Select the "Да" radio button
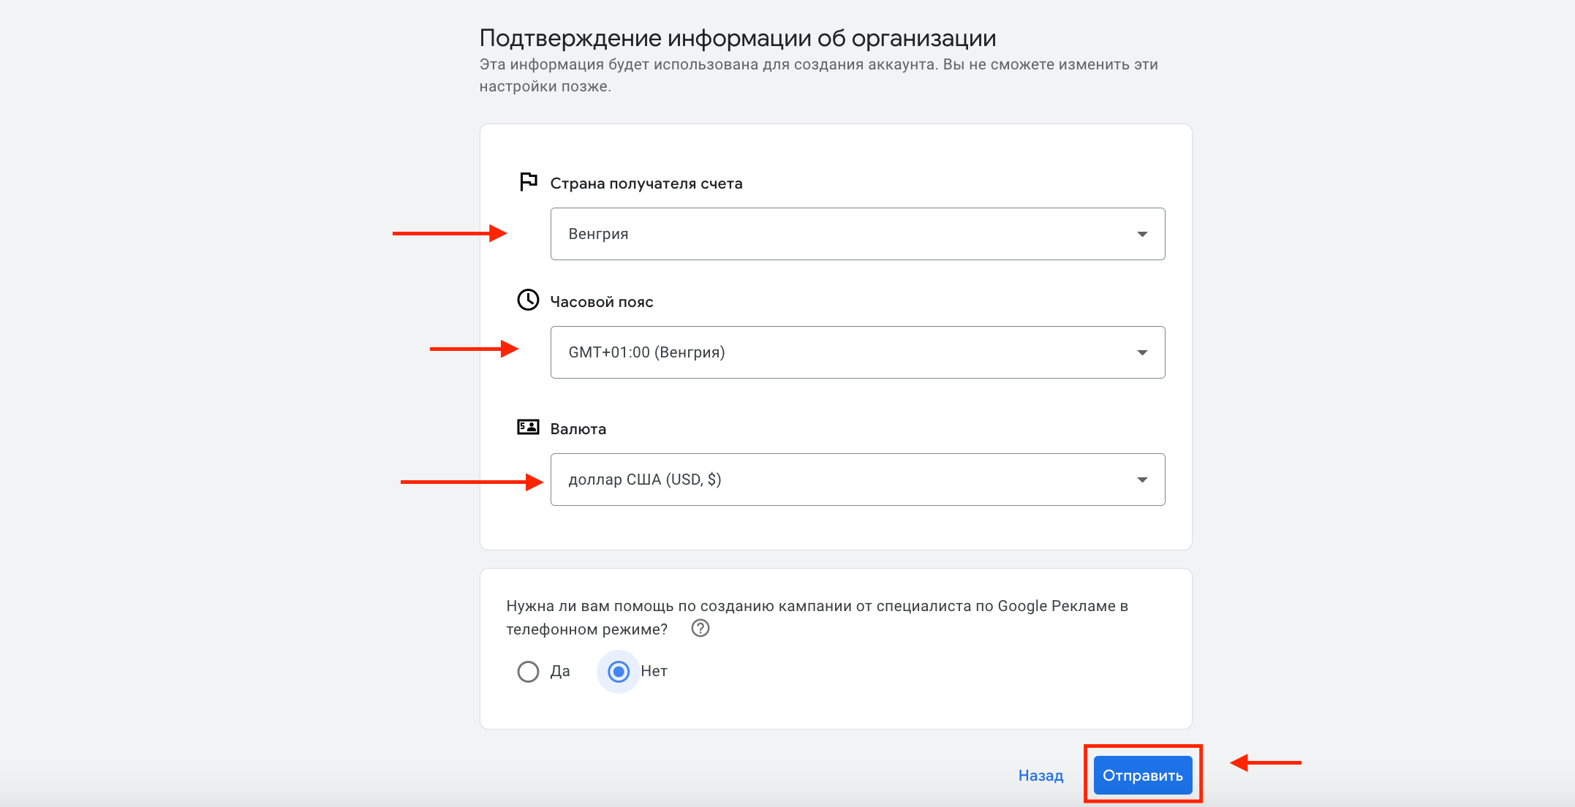The width and height of the screenshot is (1575, 807). (528, 671)
